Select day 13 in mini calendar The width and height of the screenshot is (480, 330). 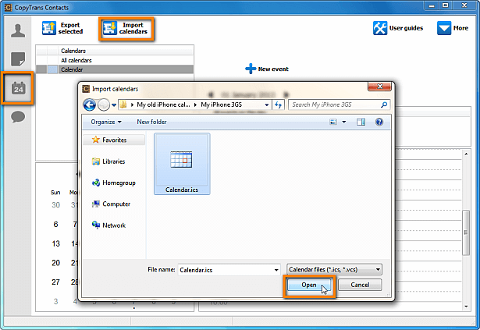point(55,243)
